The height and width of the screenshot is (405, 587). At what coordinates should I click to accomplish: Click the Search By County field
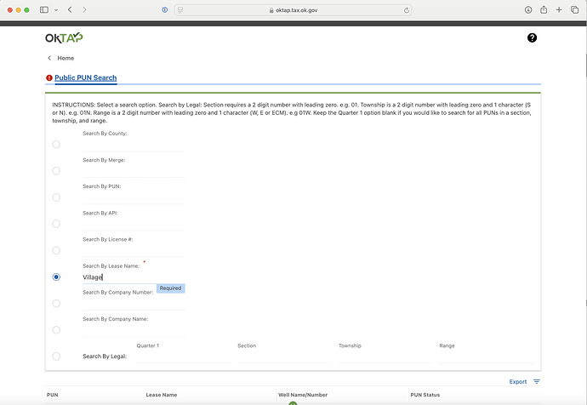click(134, 145)
